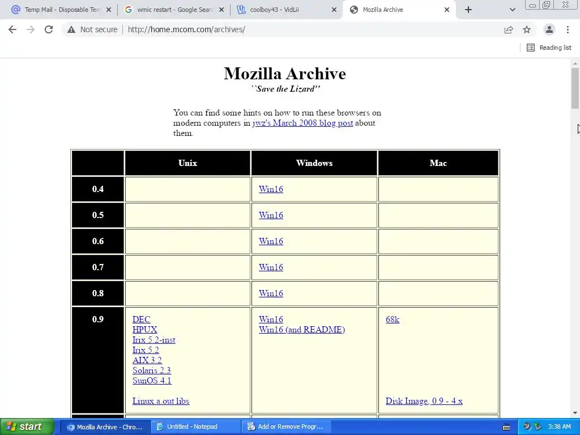The width and height of the screenshot is (580, 435).
Task: Click the forward navigation arrow
Action: tap(31, 29)
